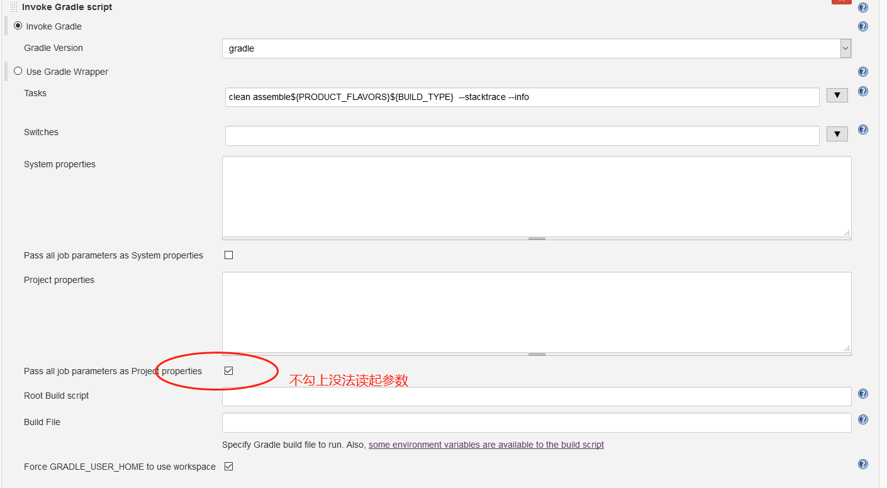Open help icon for Use Gradle Wrapper
The width and height of the screenshot is (887, 488).
[x=862, y=72]
